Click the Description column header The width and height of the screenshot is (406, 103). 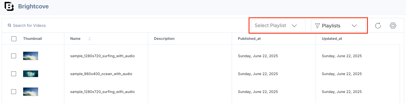[164, 38]
